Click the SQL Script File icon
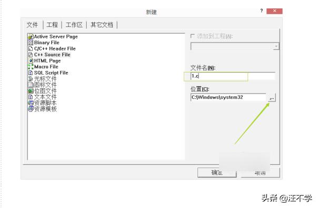Viewport: 318px width, 208px height. [31, 73]
